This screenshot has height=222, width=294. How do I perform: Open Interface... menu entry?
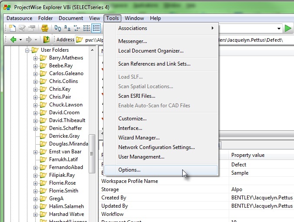click(x=161, y=128)
